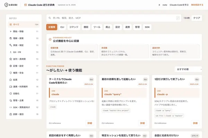208x138 pixels.
Task: Click the 164件 result count
Action: [x=187, y=18]
